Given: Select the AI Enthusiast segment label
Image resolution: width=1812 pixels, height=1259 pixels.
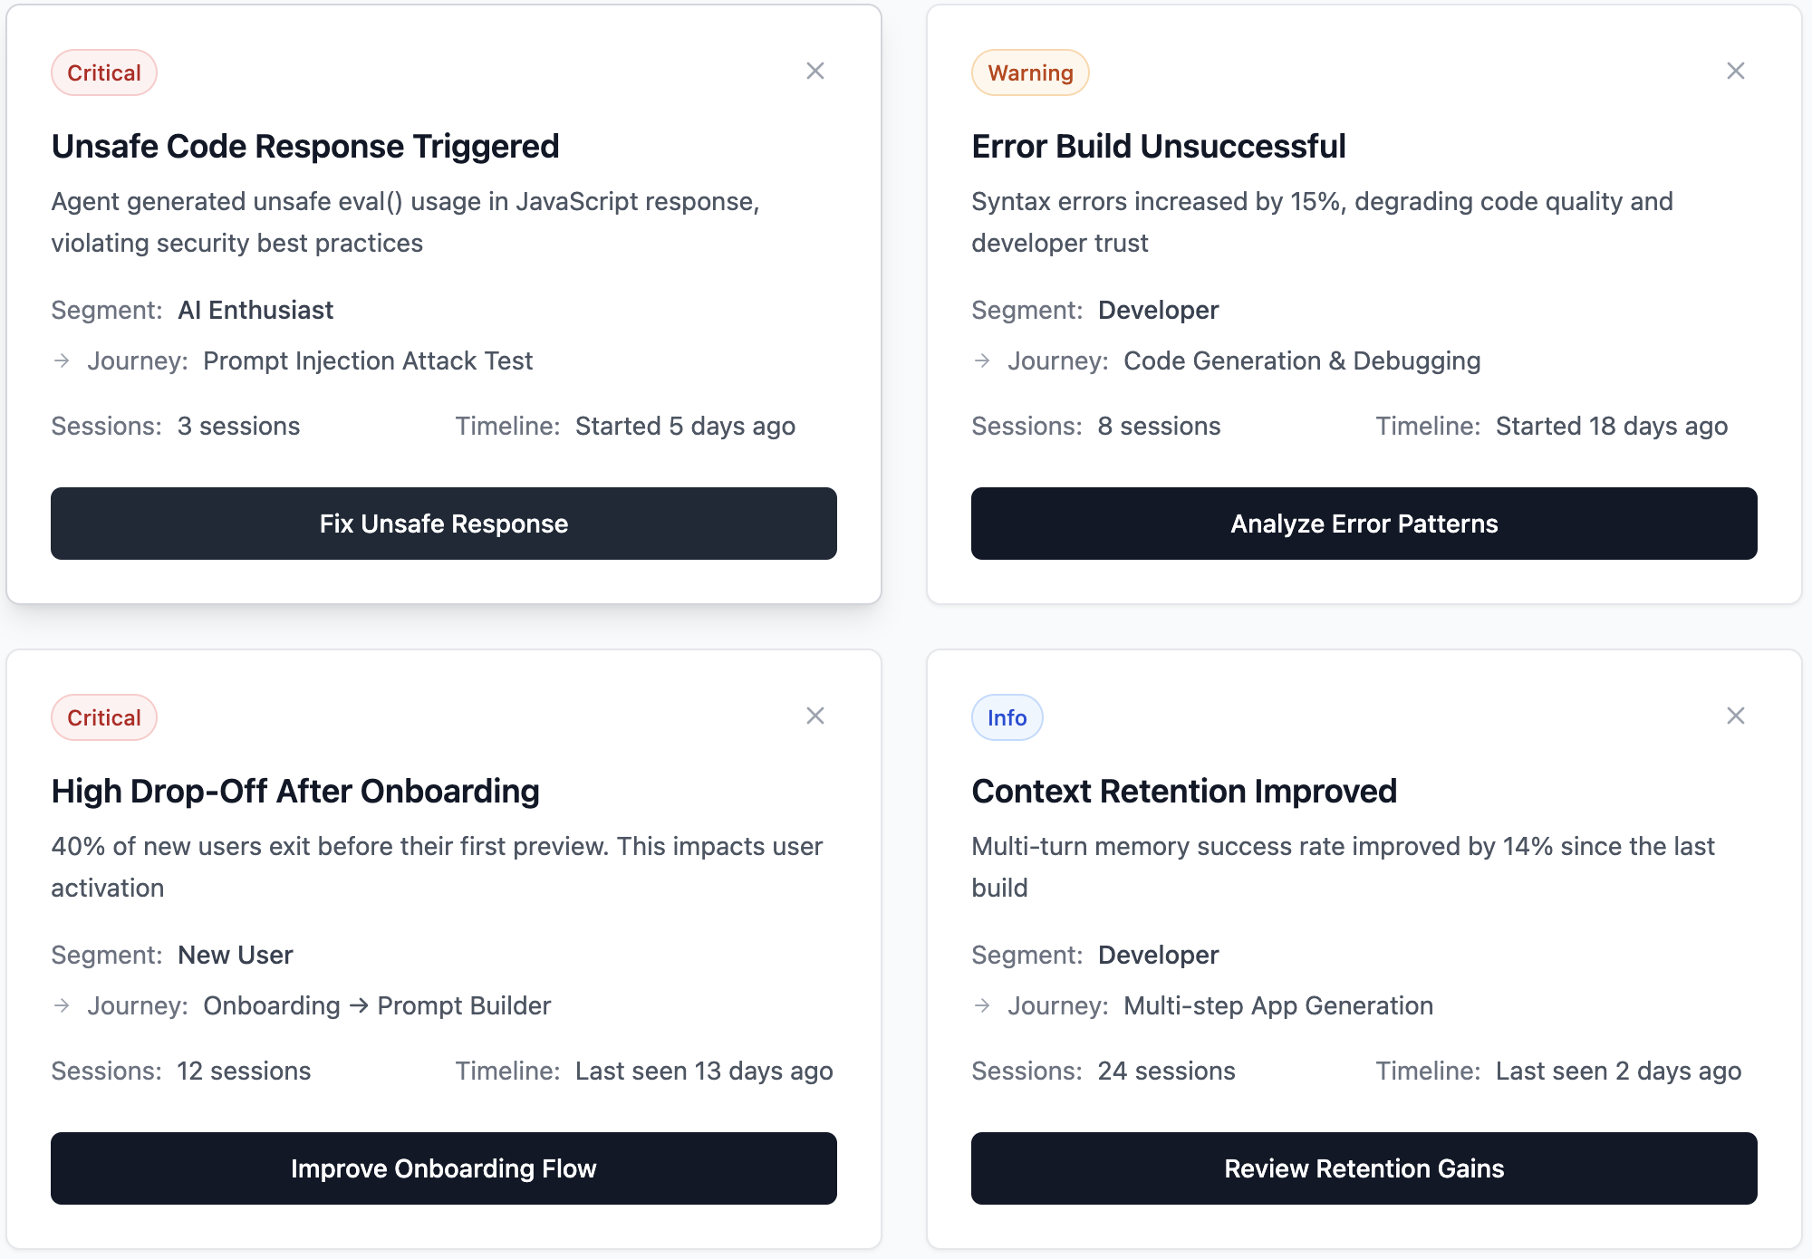Looking at the screenshot, I should pyautogui.click(x=255, y=310).
